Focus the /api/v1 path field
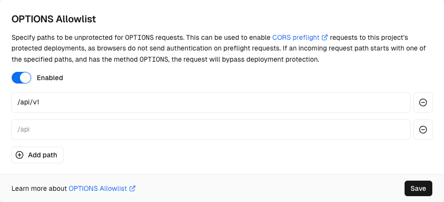444x202 pixels. coord(210,102)
